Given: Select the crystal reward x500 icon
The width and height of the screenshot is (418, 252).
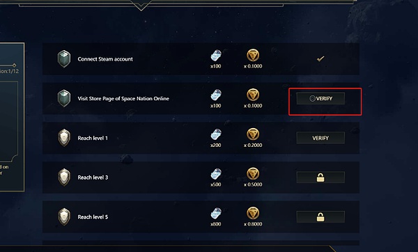Looking at the screenshot, I should pos(216,173).
